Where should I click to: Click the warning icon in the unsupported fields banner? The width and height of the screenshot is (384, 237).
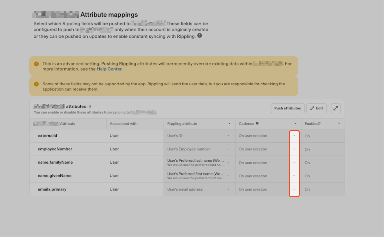point(36,84)
